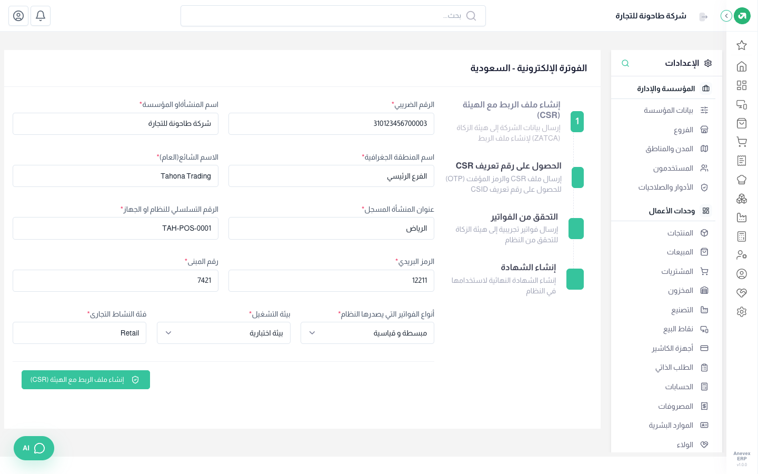Collapse sidebar with green chevron button
Image resolution: width=758 pixels, height=474 pixels.
coord(726,16)
